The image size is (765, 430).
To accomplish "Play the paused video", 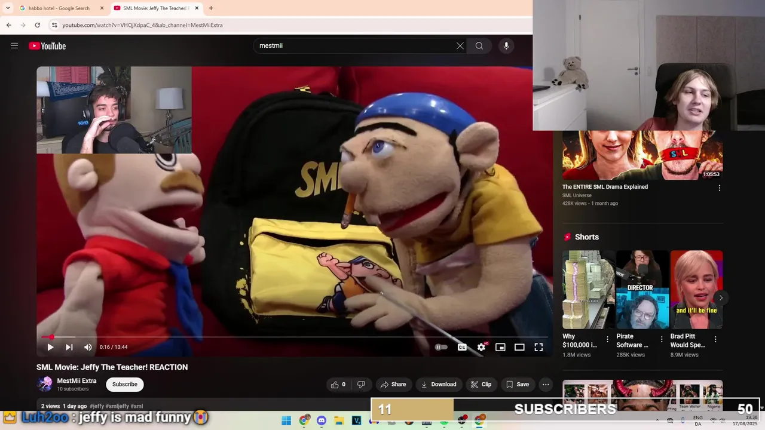I will (x=50, y=347).
